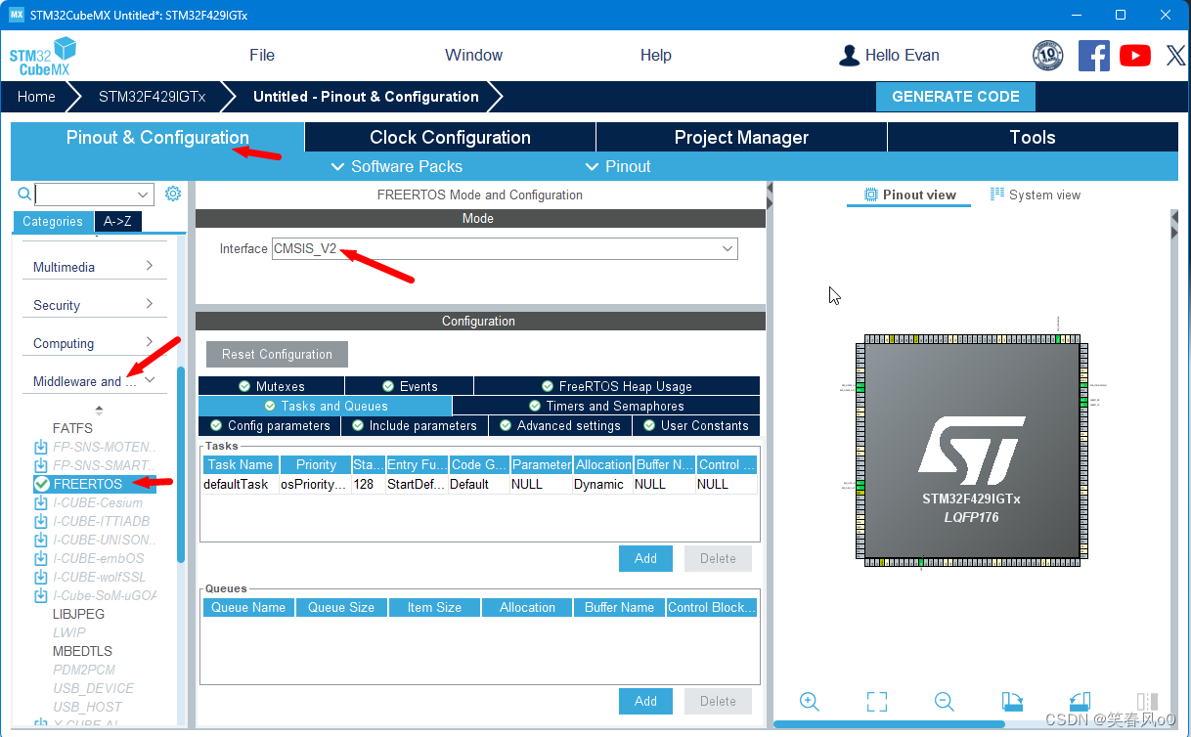Open the Mutexes configuration tab
The image size is (1191, 737).
pyautogui.click(x=271, y=386)
